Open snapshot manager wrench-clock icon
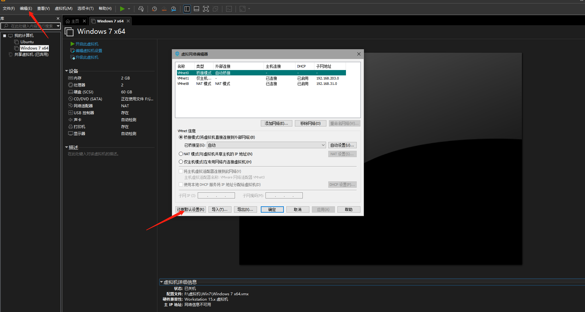585x312 pixels. (173, 9)
